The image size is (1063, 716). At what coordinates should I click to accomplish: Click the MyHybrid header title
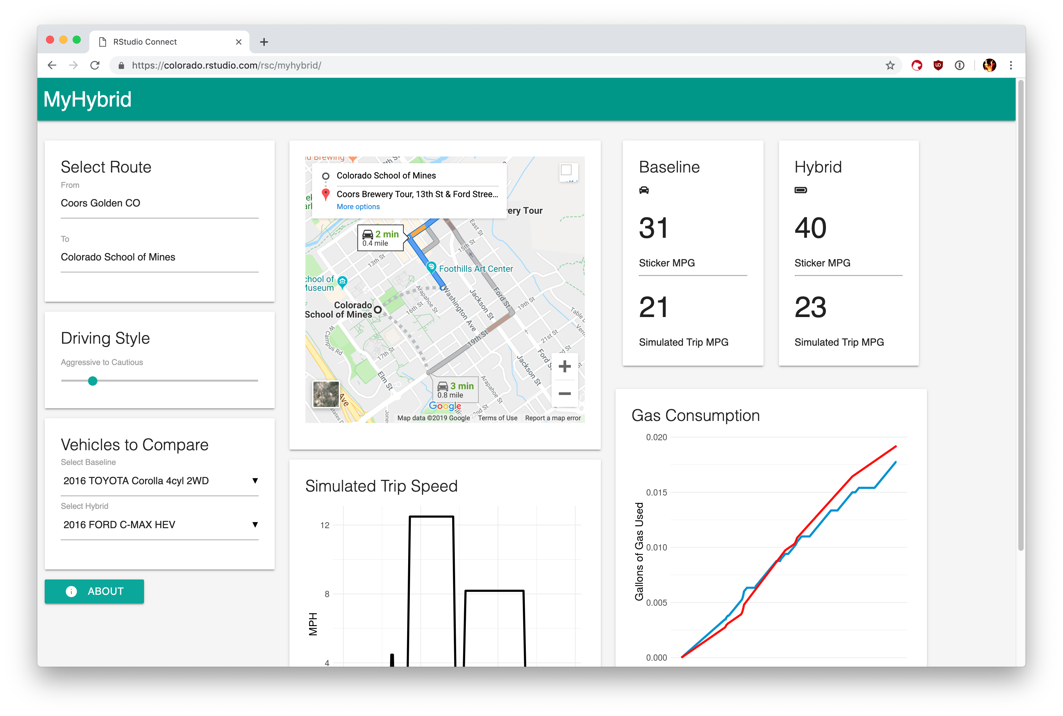tap(87, 100)
